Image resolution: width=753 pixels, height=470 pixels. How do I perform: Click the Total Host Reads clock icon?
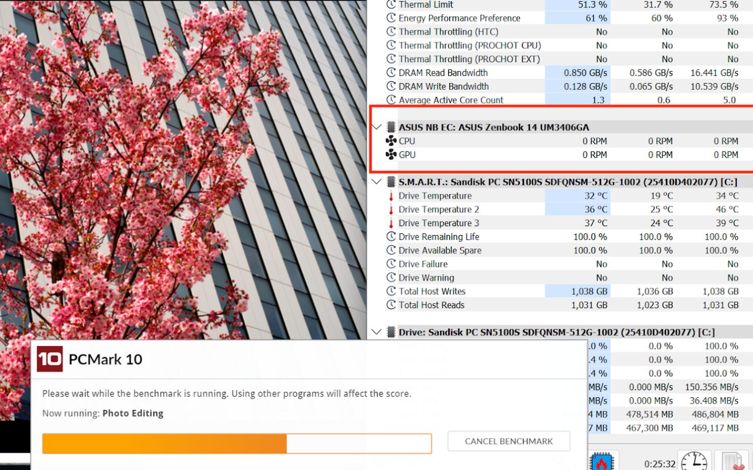tap(391, 304)
